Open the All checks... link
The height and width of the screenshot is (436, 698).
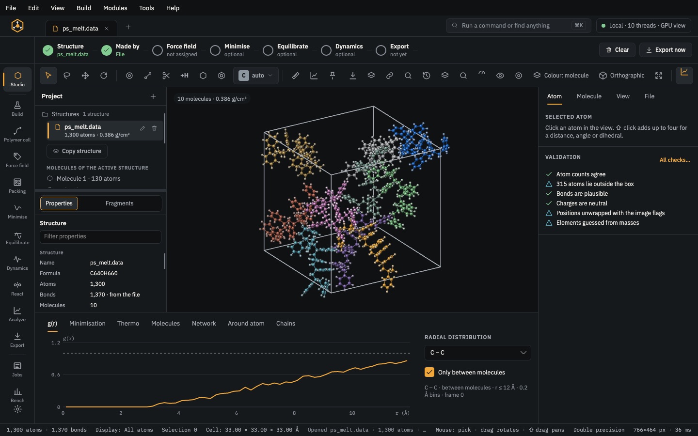pos(675,160)
